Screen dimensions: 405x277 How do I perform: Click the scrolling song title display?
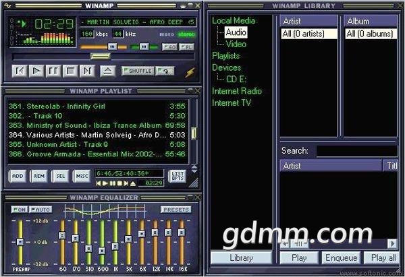(x=138, y=22)
